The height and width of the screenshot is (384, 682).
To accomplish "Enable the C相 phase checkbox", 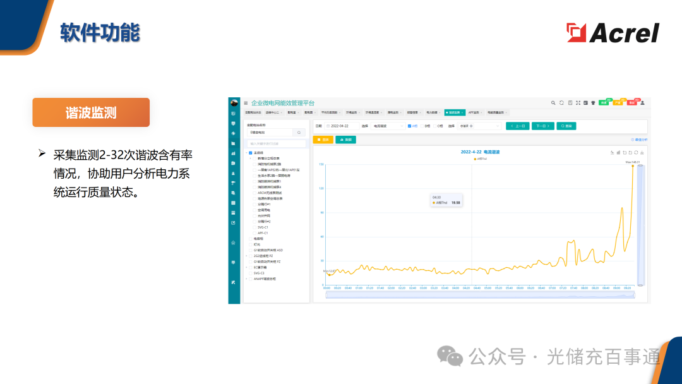I will click(x=434, y=126).
